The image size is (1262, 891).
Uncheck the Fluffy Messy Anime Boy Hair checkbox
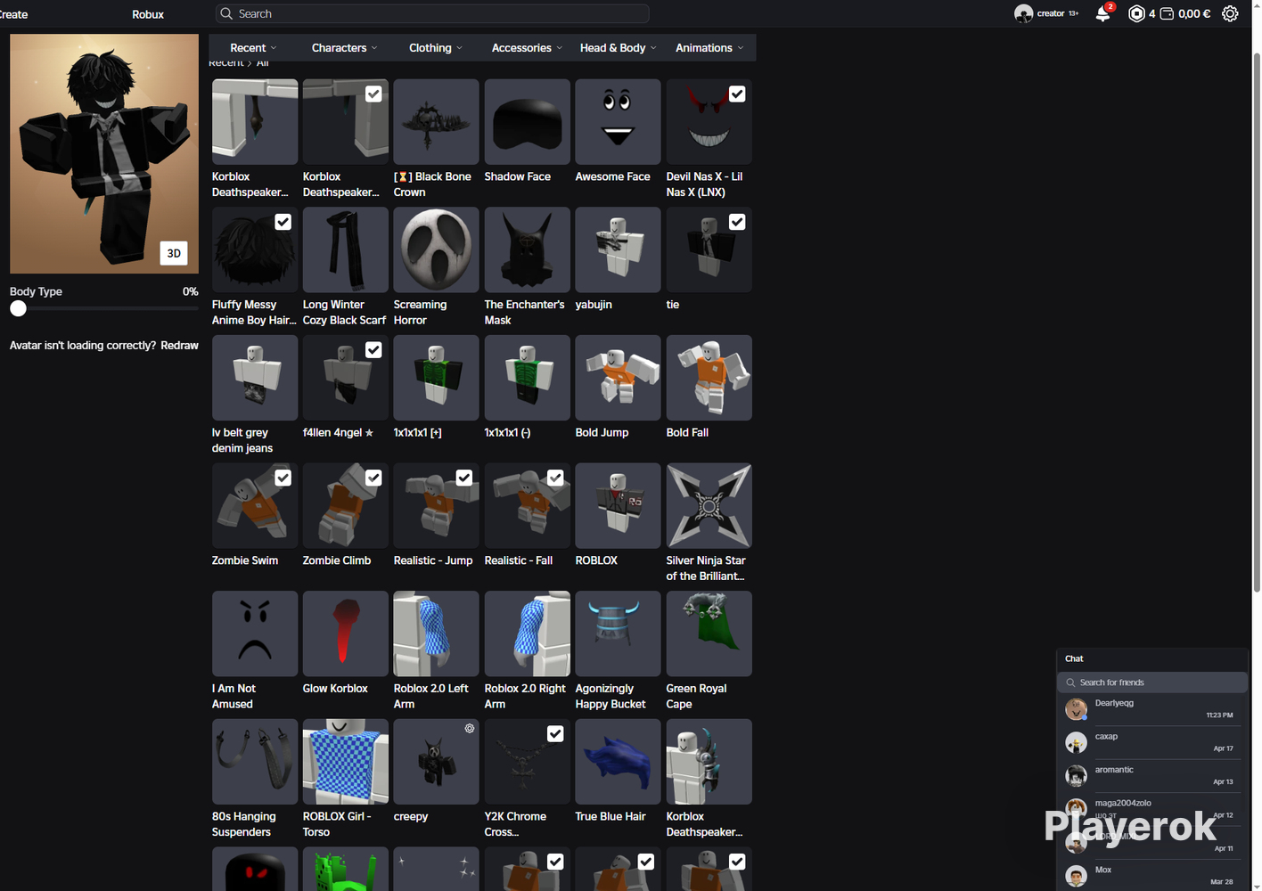[x=283, y=222]
